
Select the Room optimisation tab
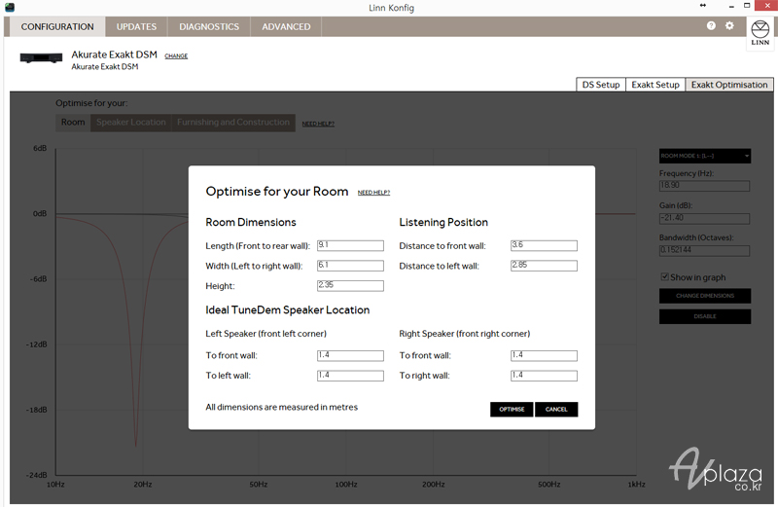coord(73,123)
